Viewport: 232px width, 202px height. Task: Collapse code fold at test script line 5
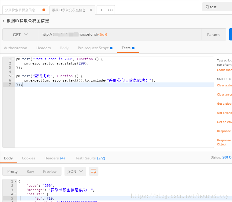pos(13,76)
